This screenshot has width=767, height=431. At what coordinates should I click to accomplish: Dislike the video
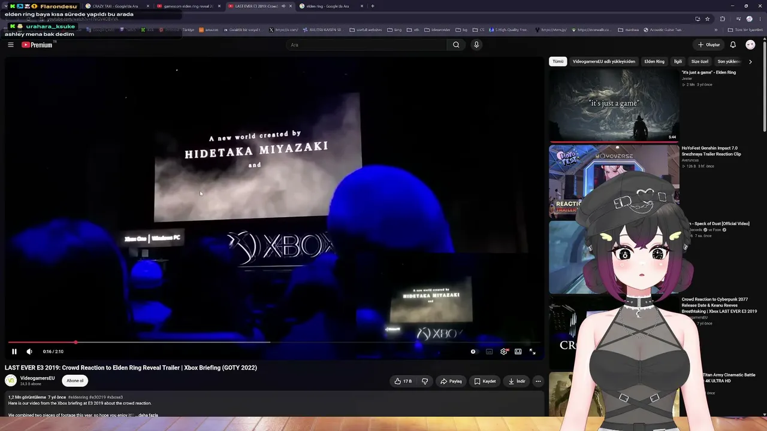(x=425, y=381)
